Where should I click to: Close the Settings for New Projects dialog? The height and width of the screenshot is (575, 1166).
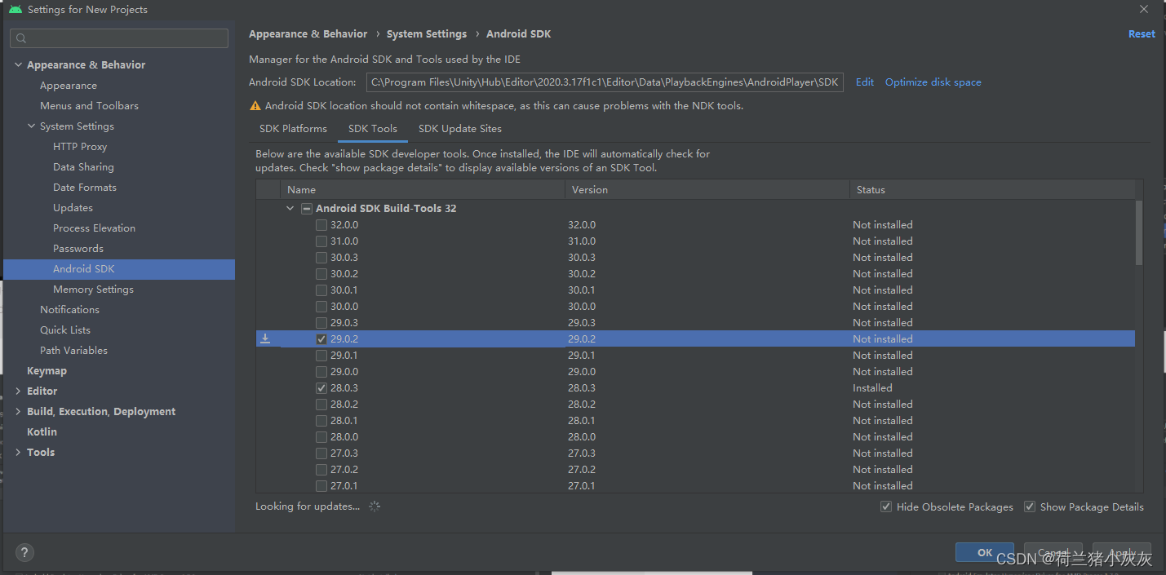[x=1144, y=9]
